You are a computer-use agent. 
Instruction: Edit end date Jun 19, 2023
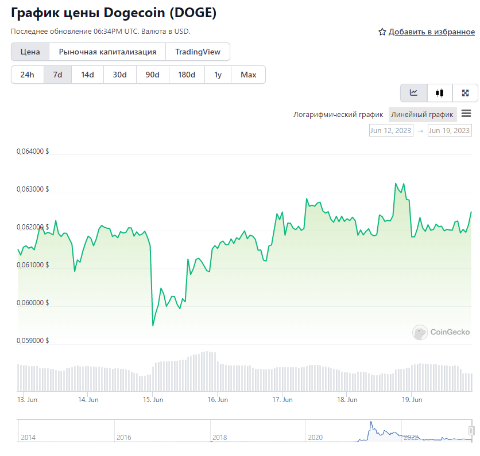point(450,130)
